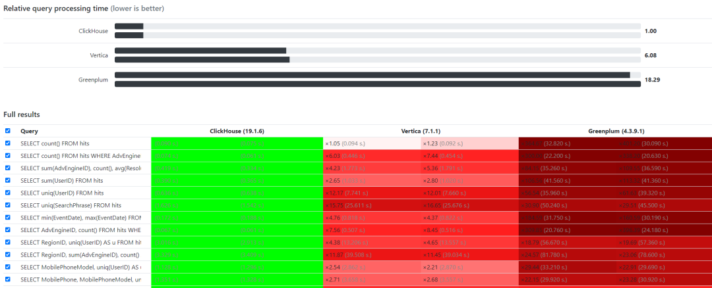Click Vertica cell showing '×5.36'
Screen dimensions: 712x288
pyautogui.click(x=469, y=168)
